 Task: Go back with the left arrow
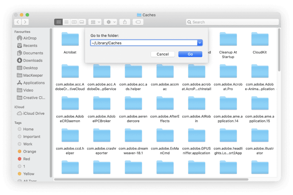coord(17,22)
